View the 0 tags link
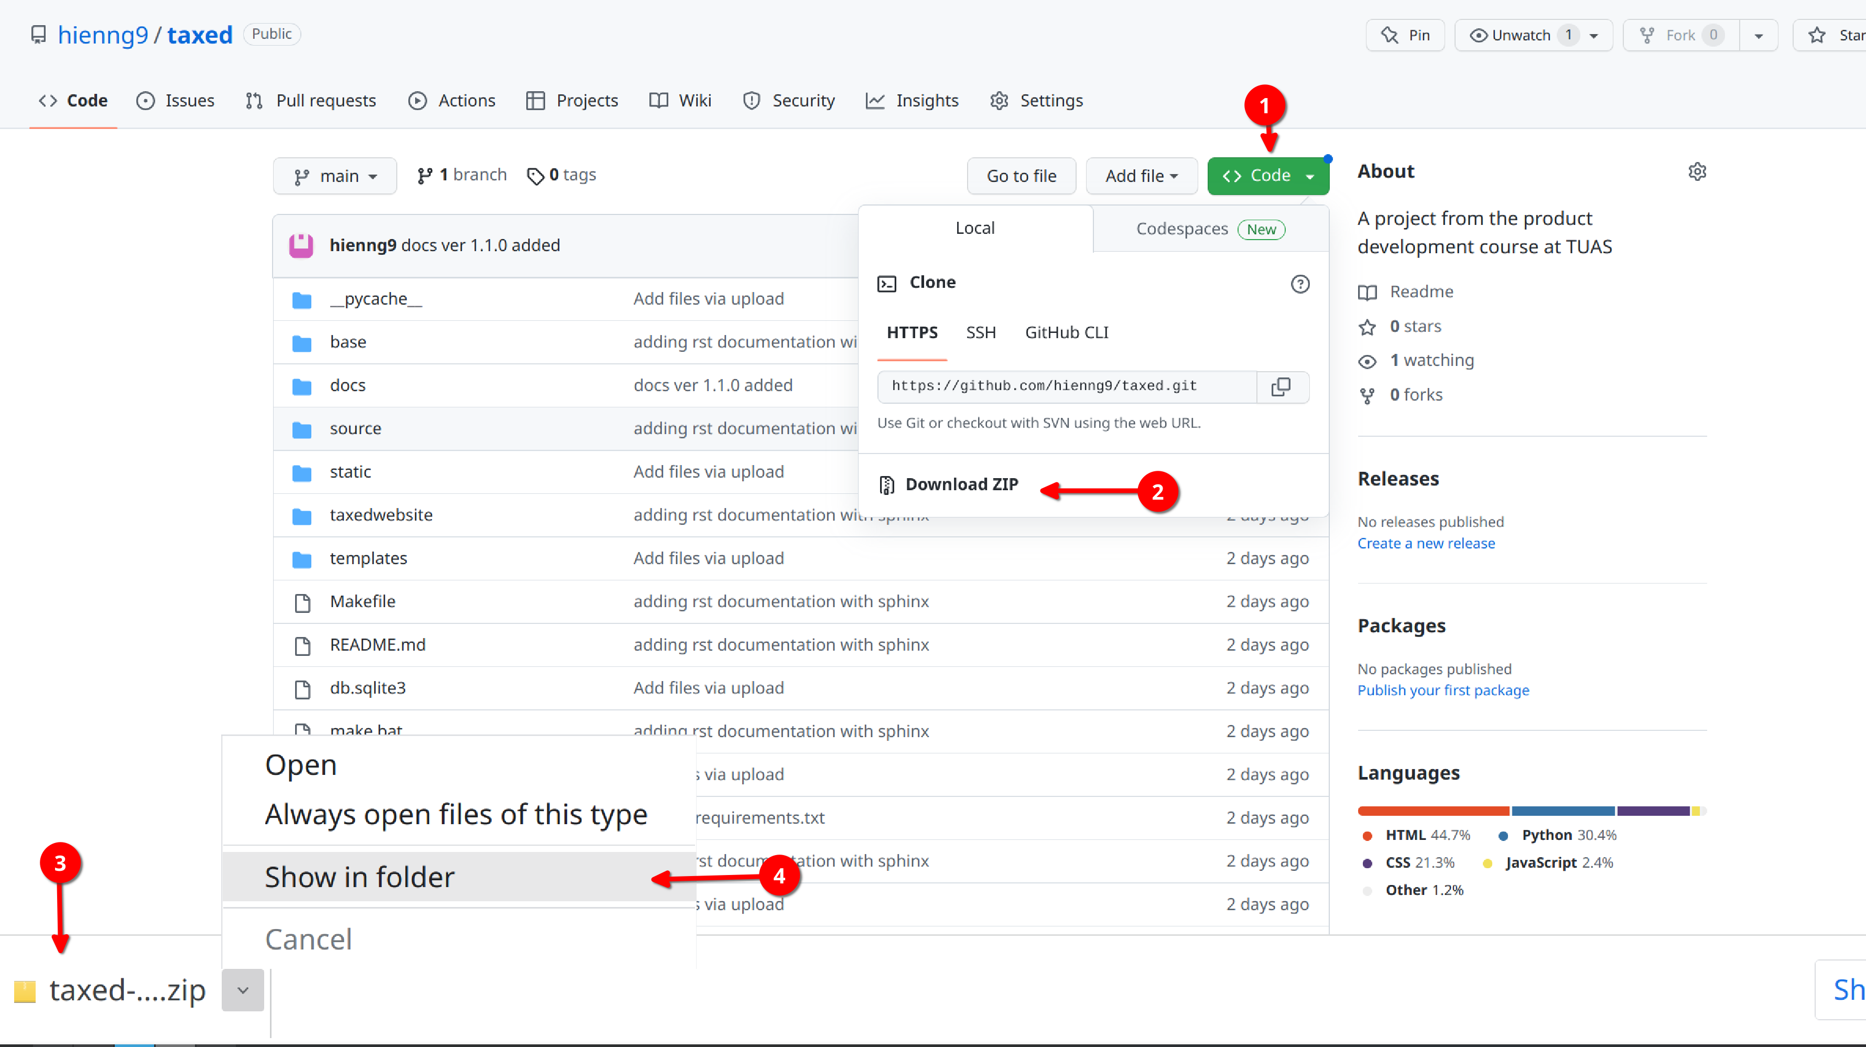 pyautogui.click(x=561, y=175)
